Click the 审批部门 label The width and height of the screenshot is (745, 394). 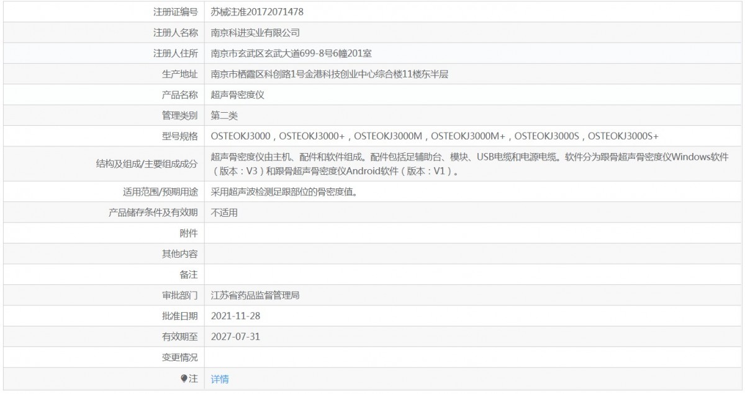click(180, 295)
